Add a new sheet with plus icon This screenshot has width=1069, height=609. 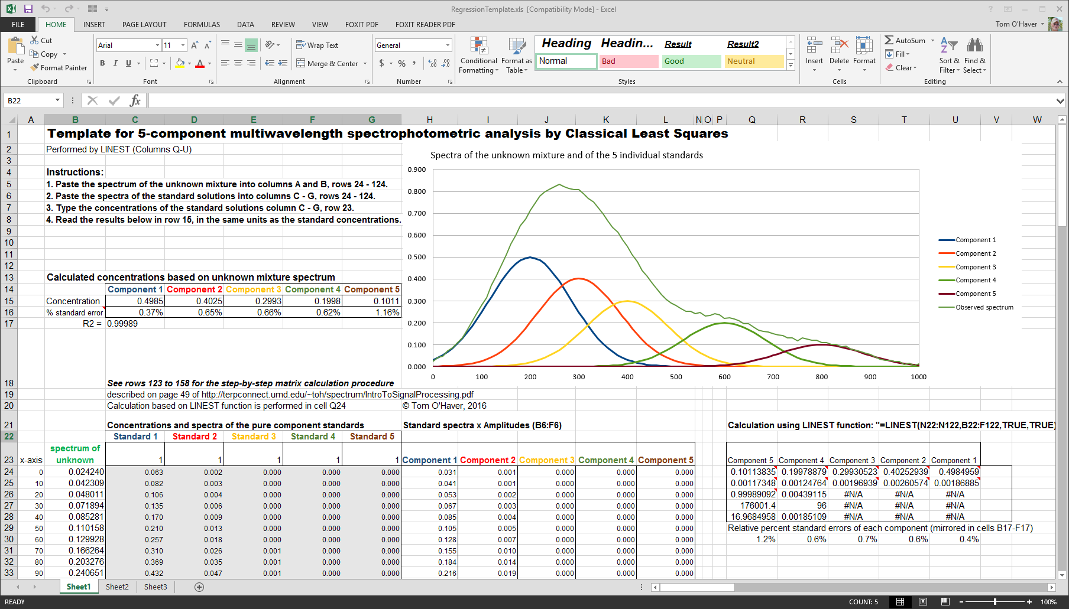pos(199,587)
